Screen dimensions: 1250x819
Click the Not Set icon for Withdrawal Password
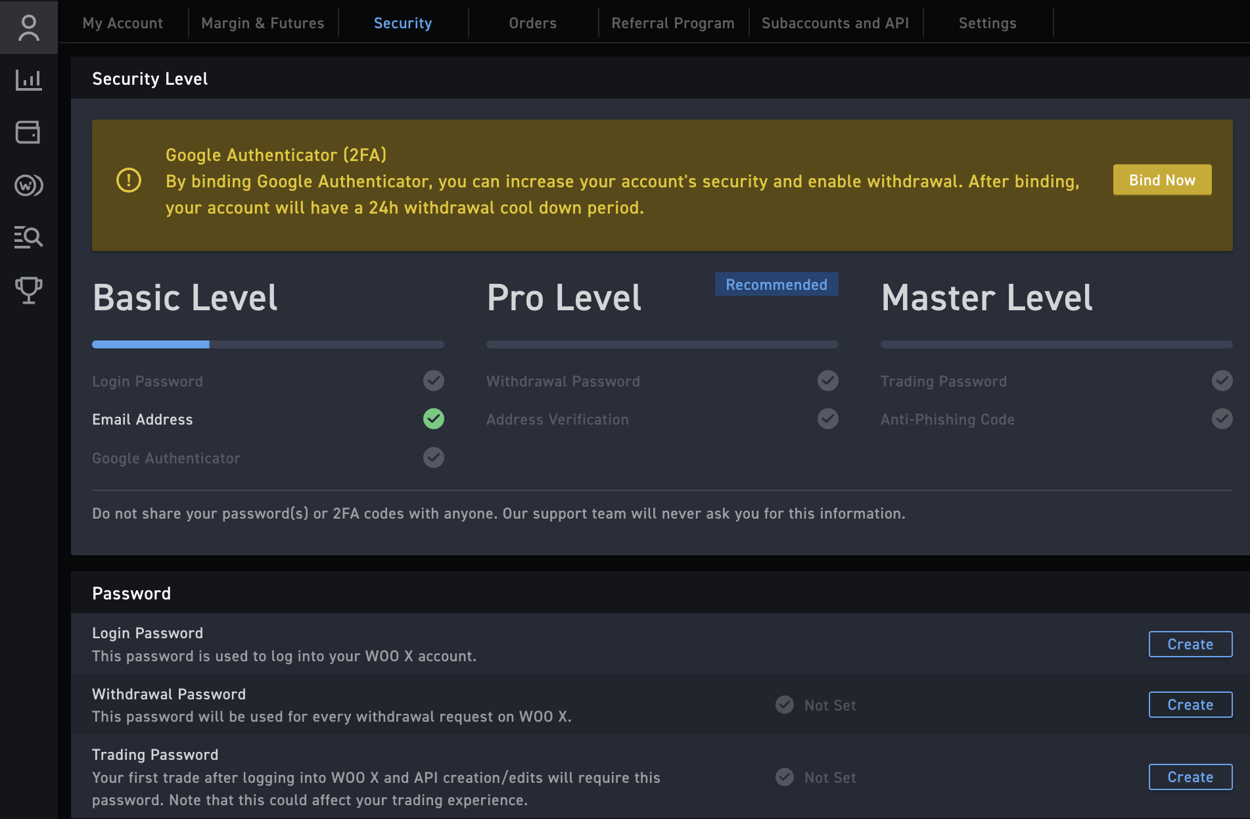tap(785, 705)
